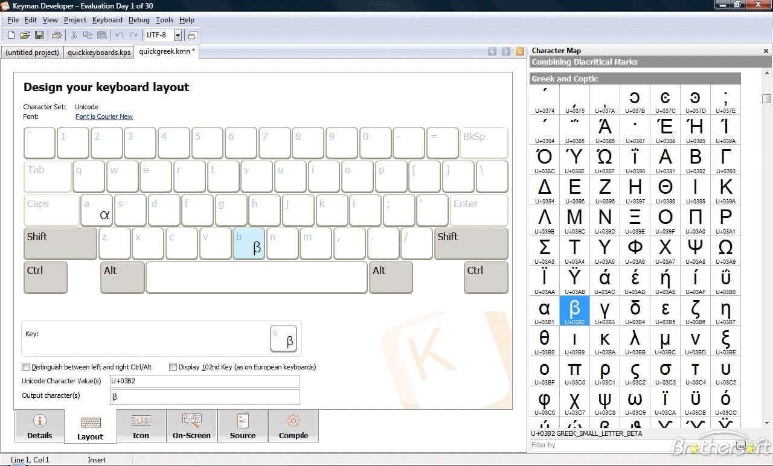The height and width of the screenshot is (466, 773).
Task: Toggle the Caps key on the layout
Action: 51,210
